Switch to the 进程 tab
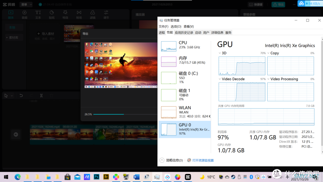The height and width of the screenshot is (182, 323). point(162,33)
